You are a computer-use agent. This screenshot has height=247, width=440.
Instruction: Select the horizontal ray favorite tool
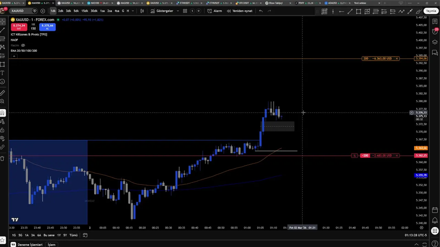[x=341, y=11]
